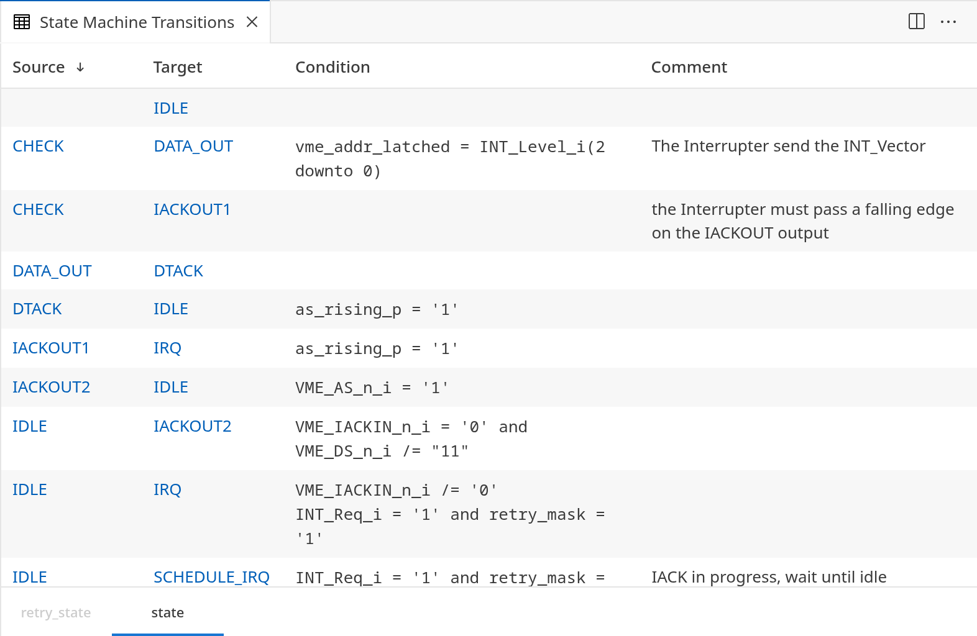Sort by the Condition column header

pyautogui.click(x=333, y=67)
